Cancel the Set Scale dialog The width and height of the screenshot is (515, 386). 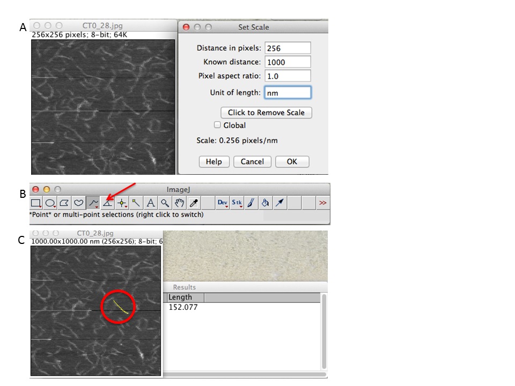tap(252, 161)
